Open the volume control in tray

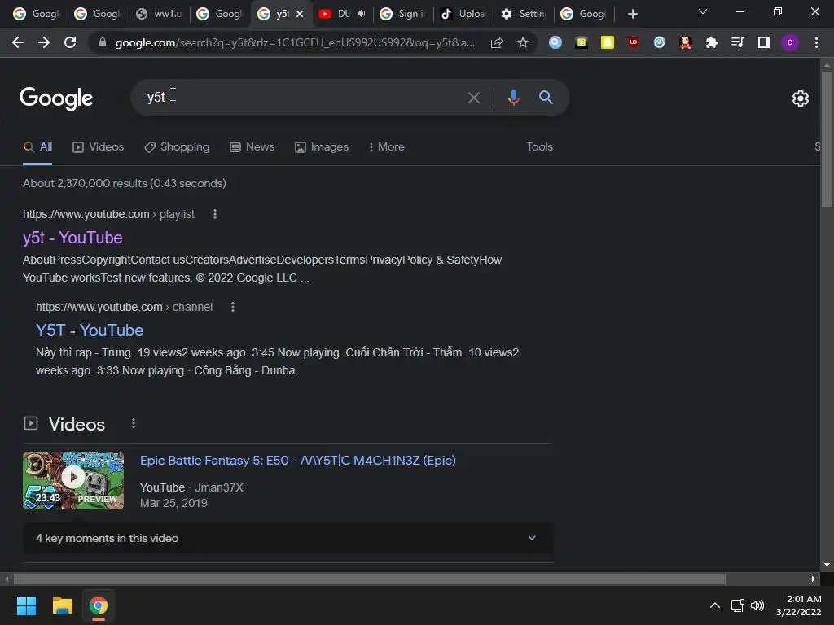pyautogui.click(x=757, y=605)
